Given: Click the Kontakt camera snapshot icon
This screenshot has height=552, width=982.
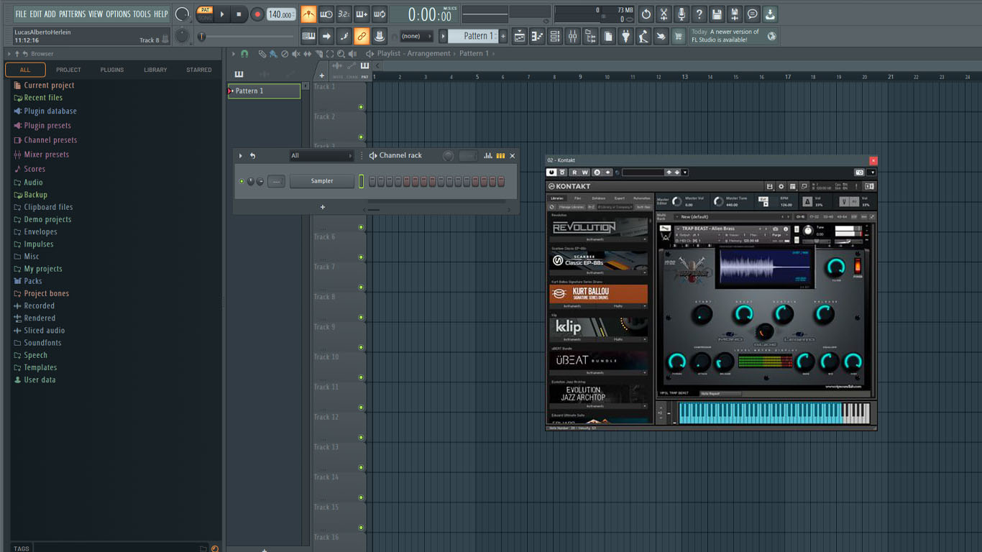Looking at the screenshot, I should (x=859, y=172).
